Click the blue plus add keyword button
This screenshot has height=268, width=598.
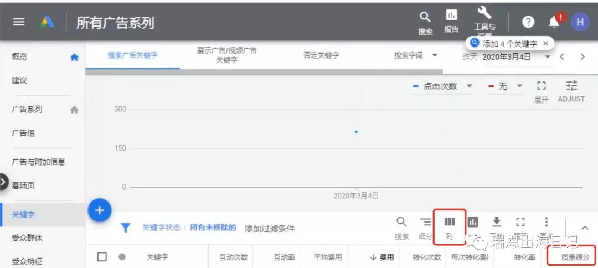[100, 210]
